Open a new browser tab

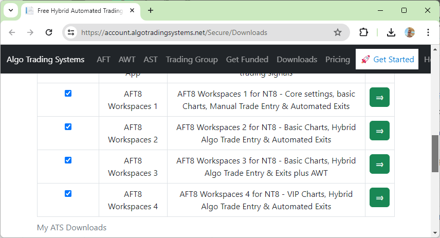coord(151,10)
